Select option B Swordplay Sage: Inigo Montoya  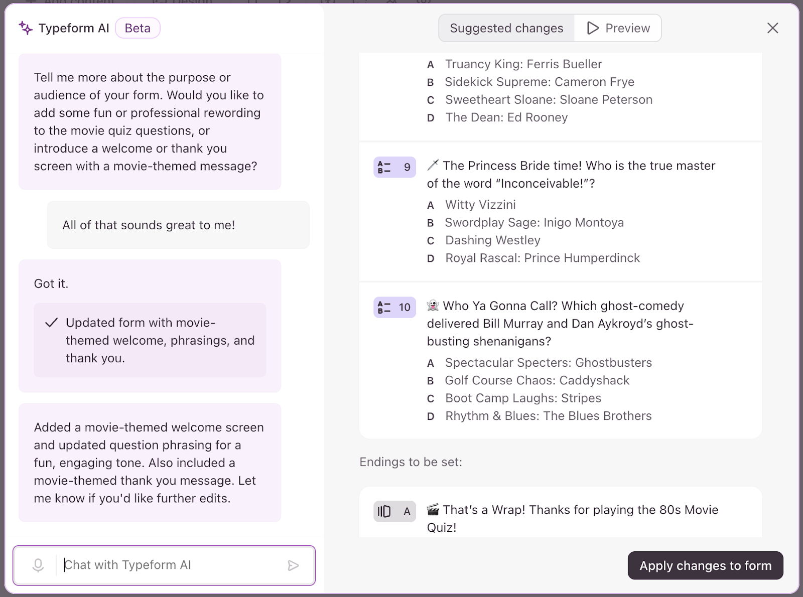coord(534,222)
